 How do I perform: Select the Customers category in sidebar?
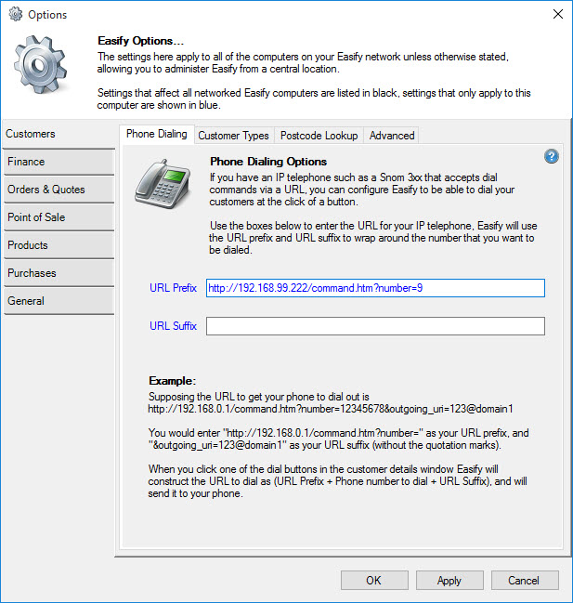pos(57,134)
